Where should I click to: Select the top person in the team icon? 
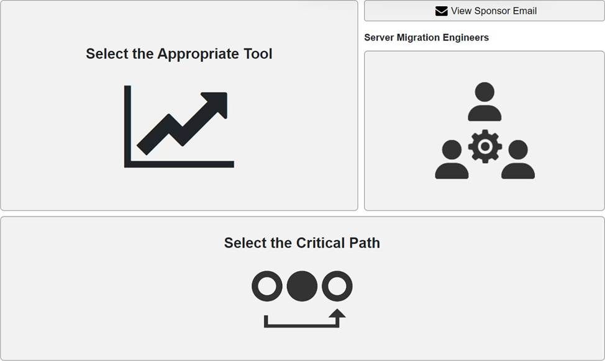(484, 102)
